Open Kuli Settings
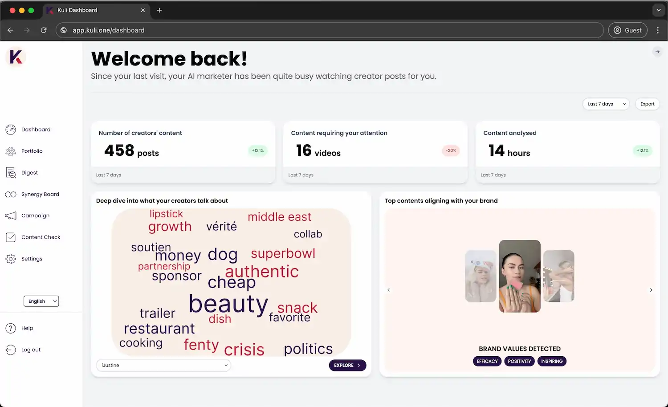Image resolution: width=668 pixels, height=407 pixels. 32,259
